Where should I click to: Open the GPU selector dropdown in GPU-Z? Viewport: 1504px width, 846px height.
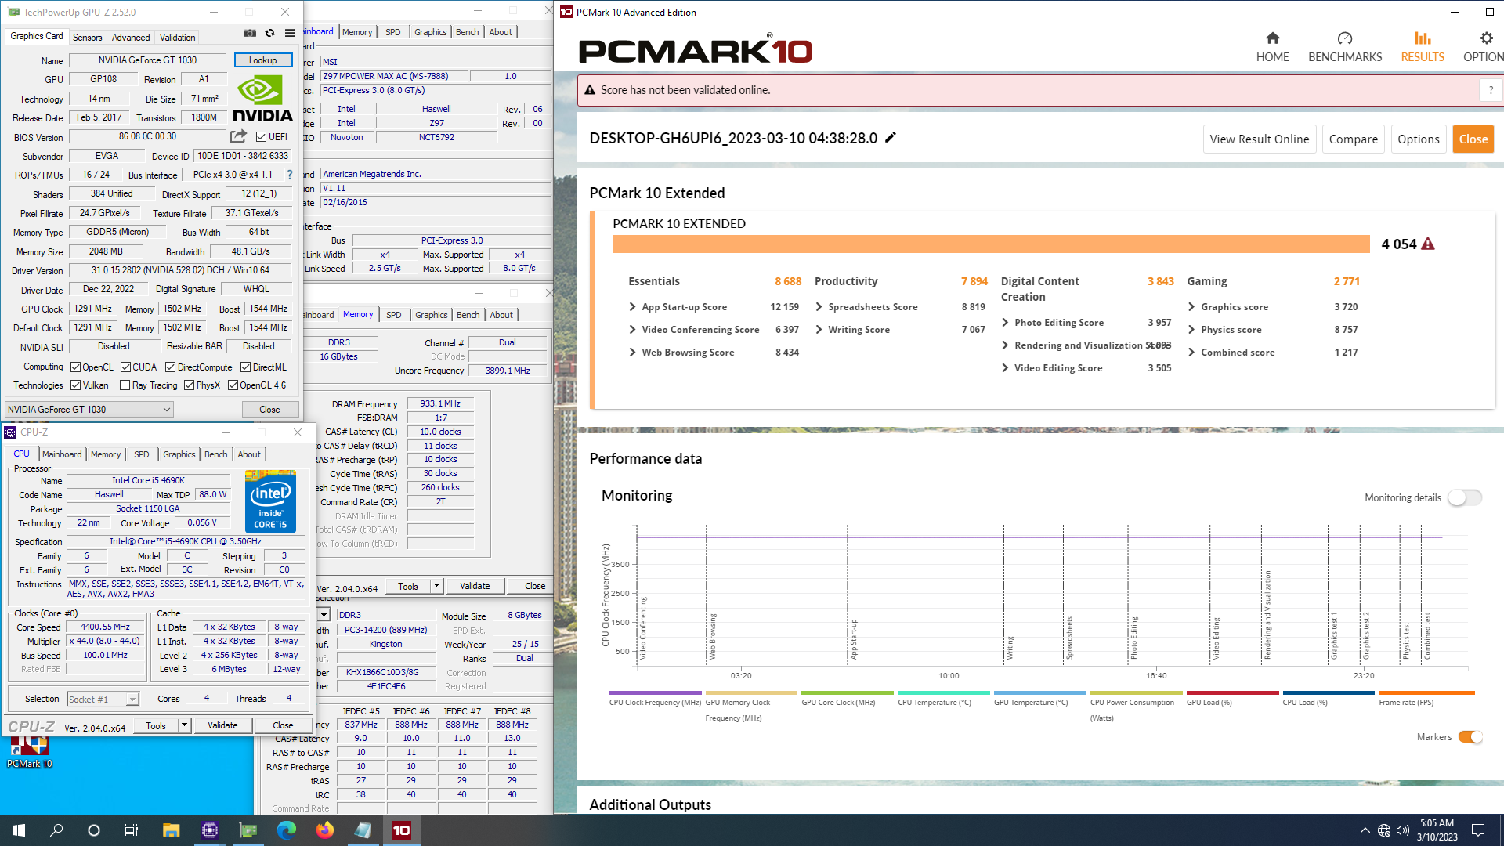[89, 409]
